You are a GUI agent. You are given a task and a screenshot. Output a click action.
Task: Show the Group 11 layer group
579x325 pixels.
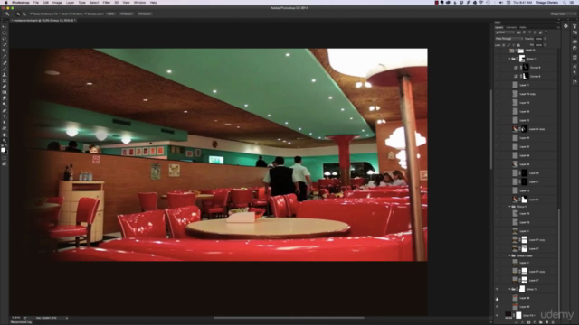[x=497, y=59]
